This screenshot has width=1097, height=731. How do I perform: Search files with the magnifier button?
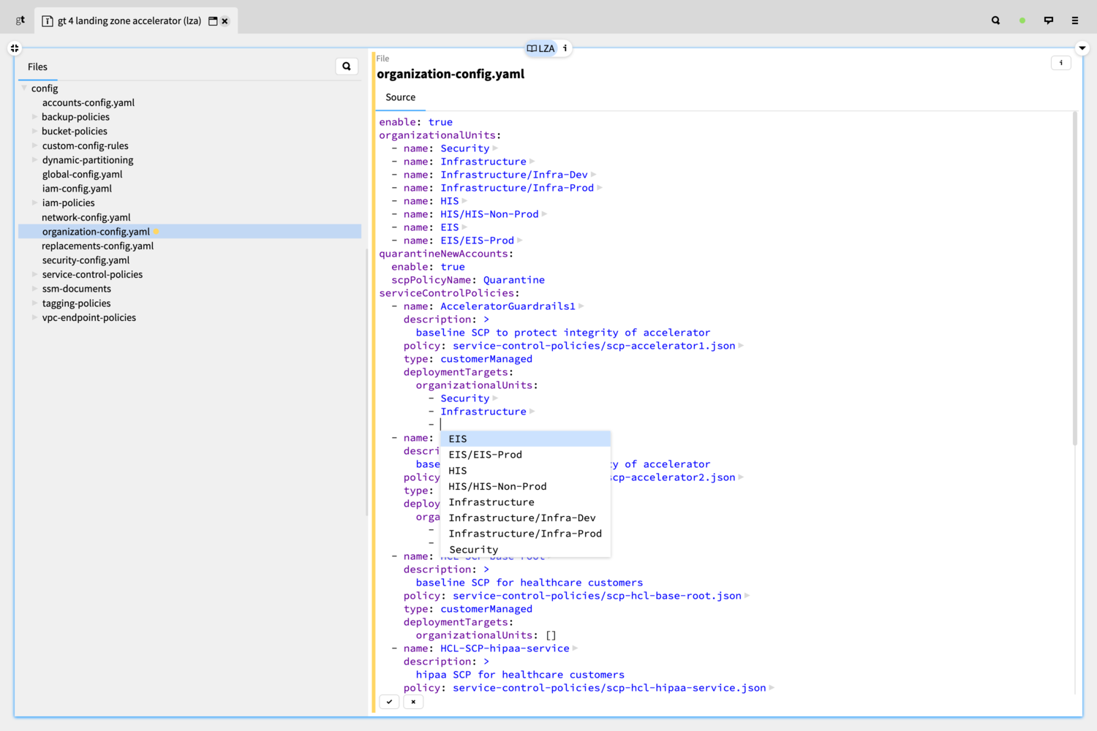click(347, 67)
